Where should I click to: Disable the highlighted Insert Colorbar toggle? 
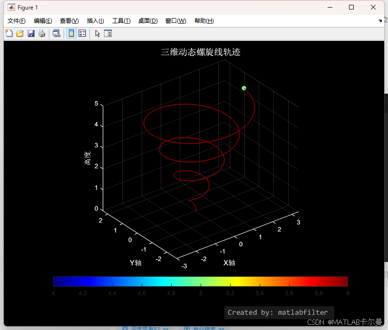70,33
